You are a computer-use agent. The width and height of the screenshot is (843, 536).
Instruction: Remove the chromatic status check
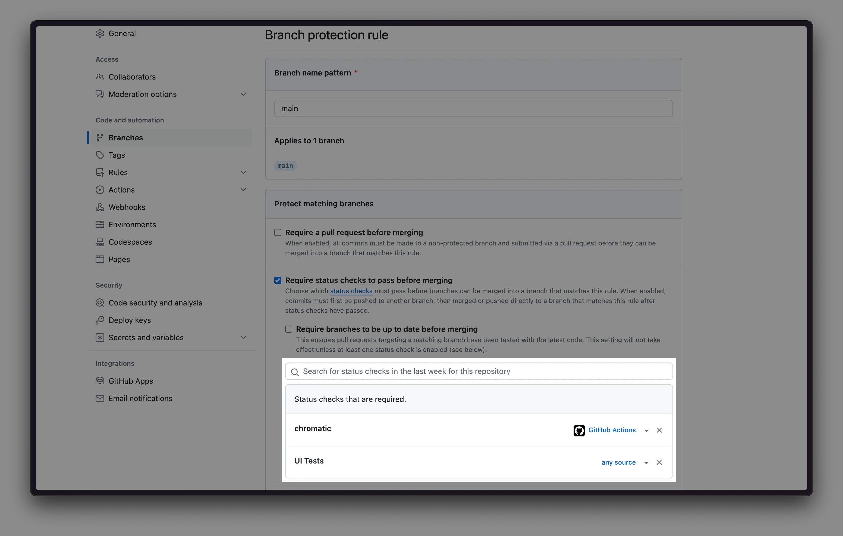click(x=659, y=430)
